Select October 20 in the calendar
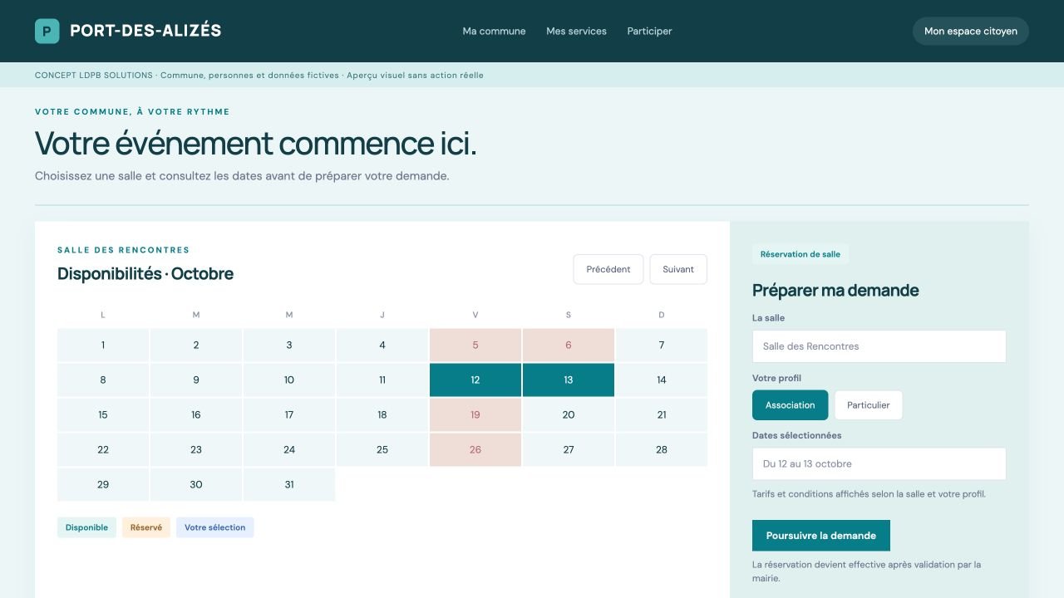The height and width of the screenshot is (598, 1064). pos(569,414)
